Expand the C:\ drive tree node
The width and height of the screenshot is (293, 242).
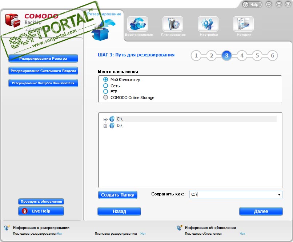click(105, 119)
